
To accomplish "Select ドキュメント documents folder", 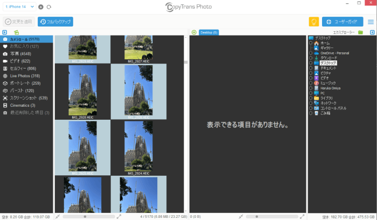I will click(328, 68).
